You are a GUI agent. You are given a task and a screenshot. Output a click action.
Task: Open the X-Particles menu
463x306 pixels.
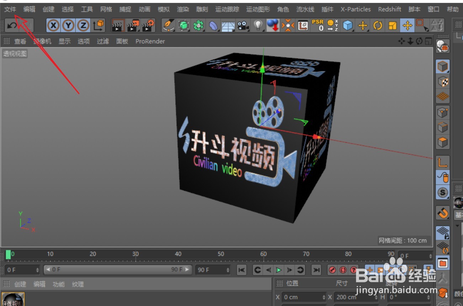pyautogui.click(x=355, y=9)
